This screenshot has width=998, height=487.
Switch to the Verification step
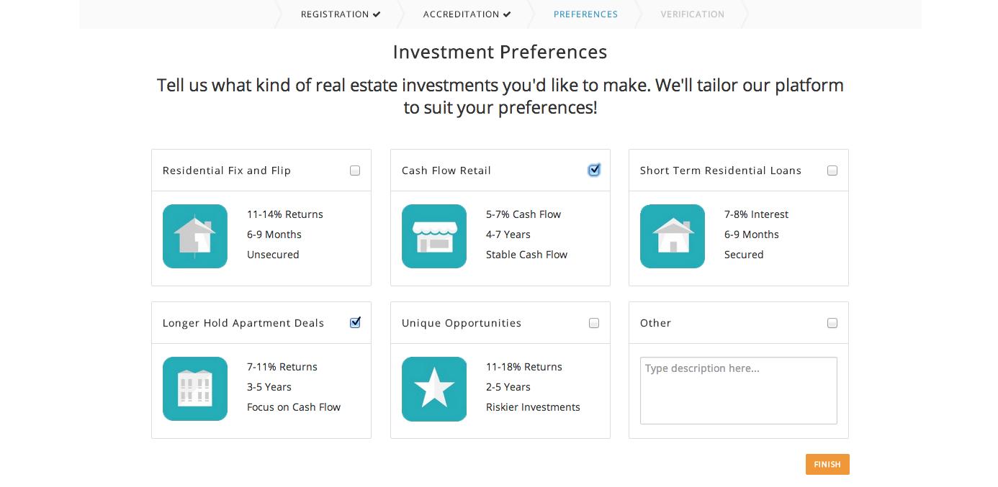click(693, 14)
